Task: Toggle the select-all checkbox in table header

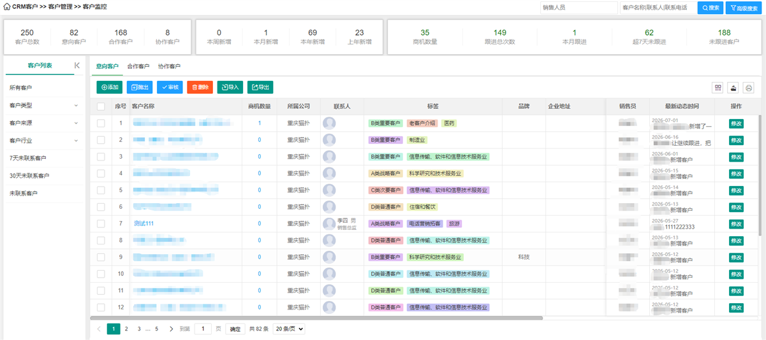Action: pos(101,106)
